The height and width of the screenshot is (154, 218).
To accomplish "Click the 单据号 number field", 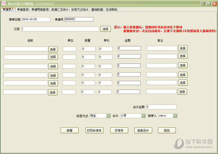I will [x=79, y=19].
